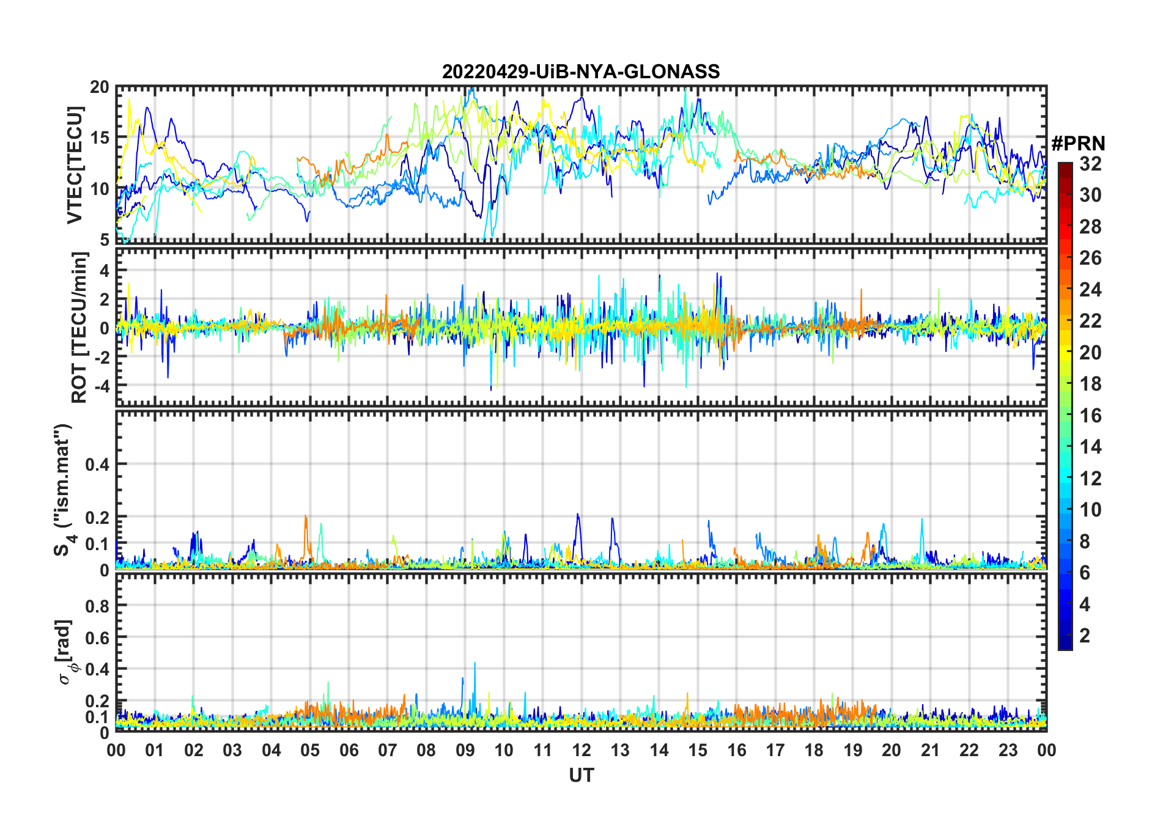1163x813 pixels.
Task: Click inside the S4 plot panel
Action: click(x=581, y=490)
